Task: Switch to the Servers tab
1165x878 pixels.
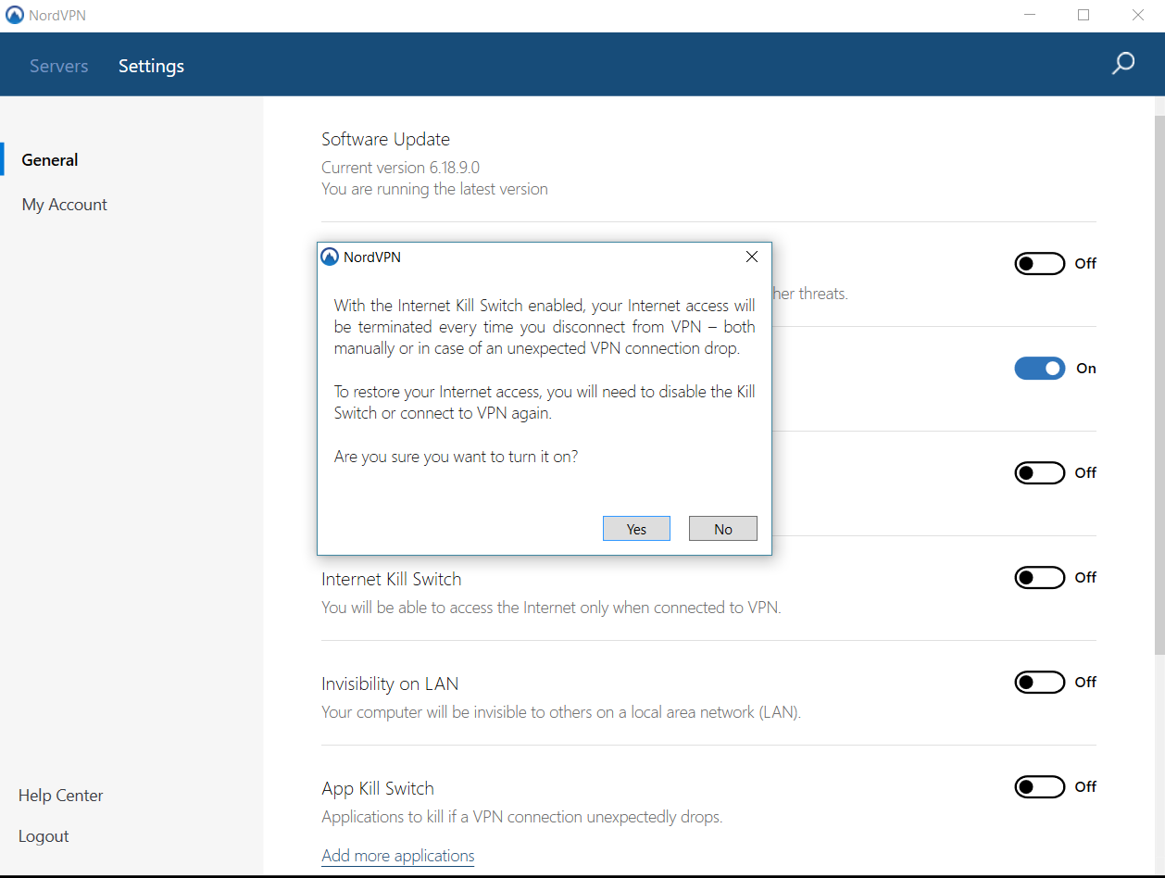Action: tap(58, 66)
